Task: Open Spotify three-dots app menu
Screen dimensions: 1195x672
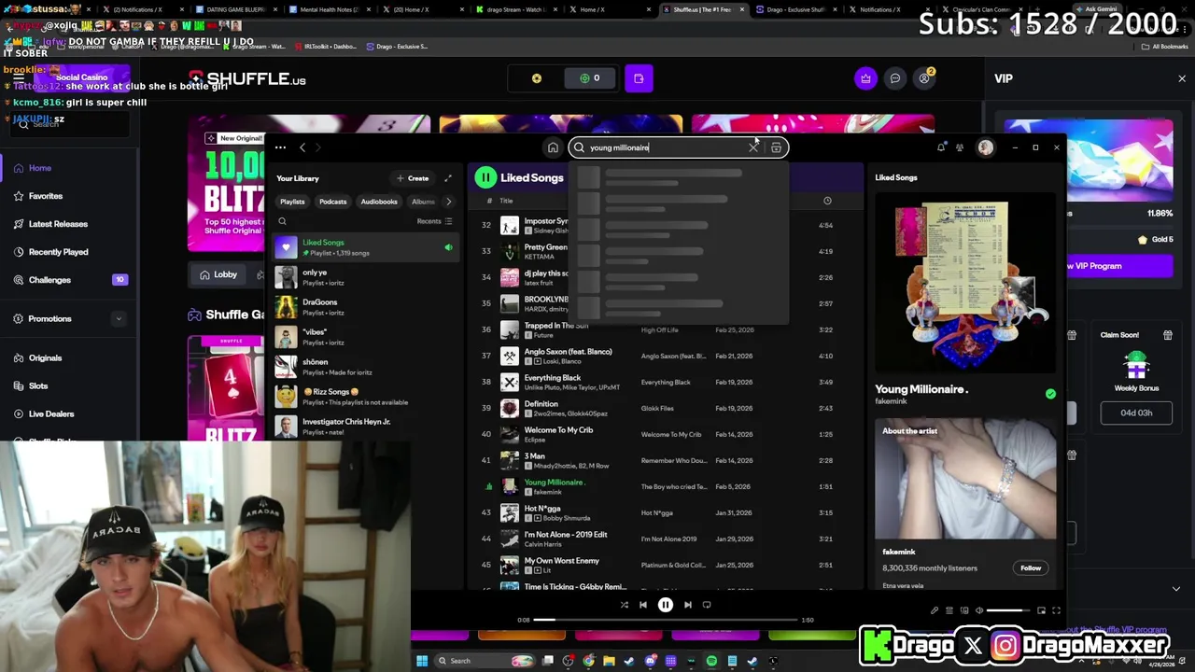Action: (280, 147)
